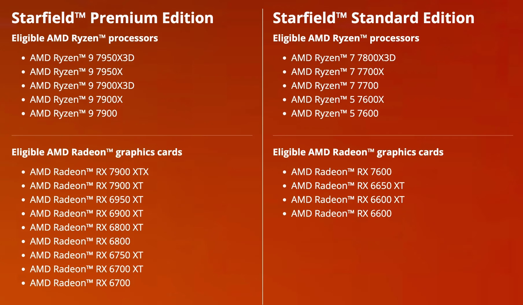
Task: Select AMD Radeon RX 7900 XT entry
Action: click(86, 186)
